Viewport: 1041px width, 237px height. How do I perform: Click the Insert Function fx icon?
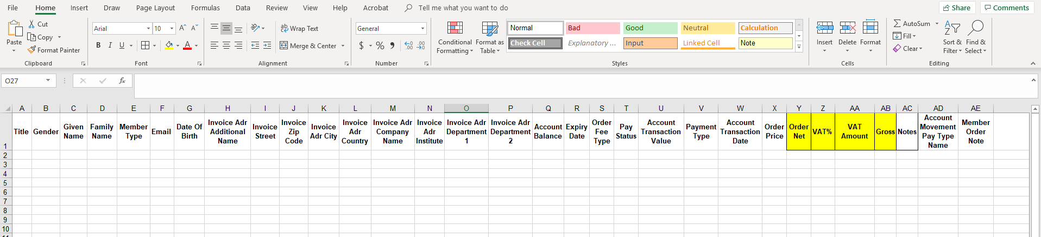point(122,81)
